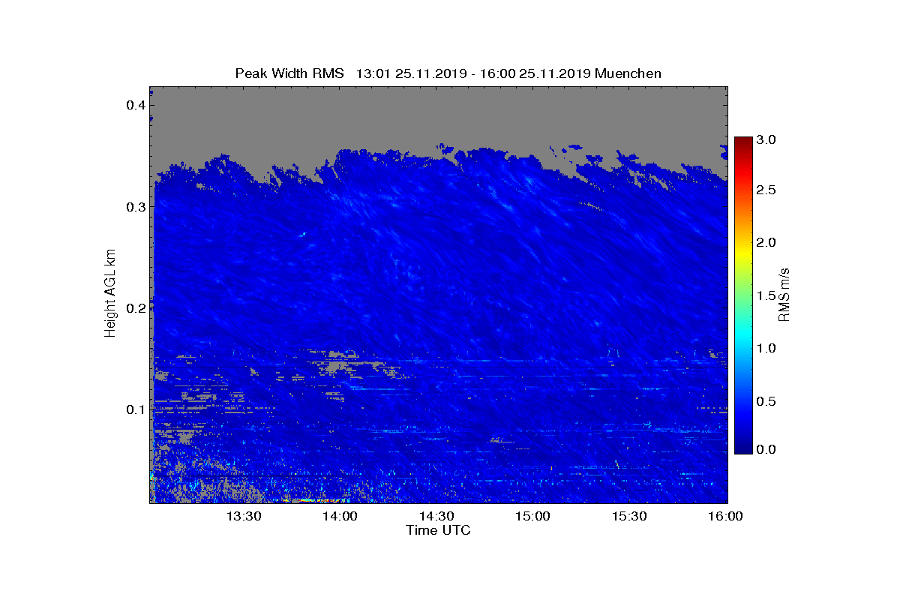
Task: Click the '2.0' colorbar tick label
Action: click(x=764, y=242)
